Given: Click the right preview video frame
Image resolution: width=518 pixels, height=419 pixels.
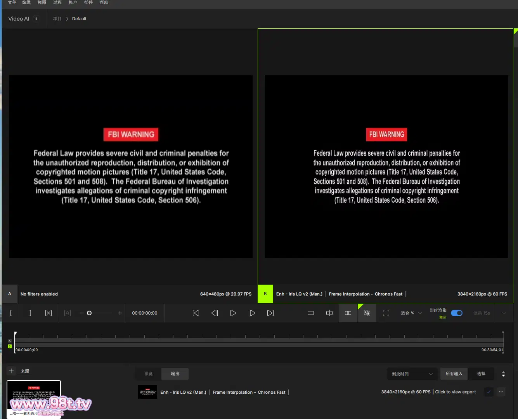Looking at the screenshot, I should point(386,167).
